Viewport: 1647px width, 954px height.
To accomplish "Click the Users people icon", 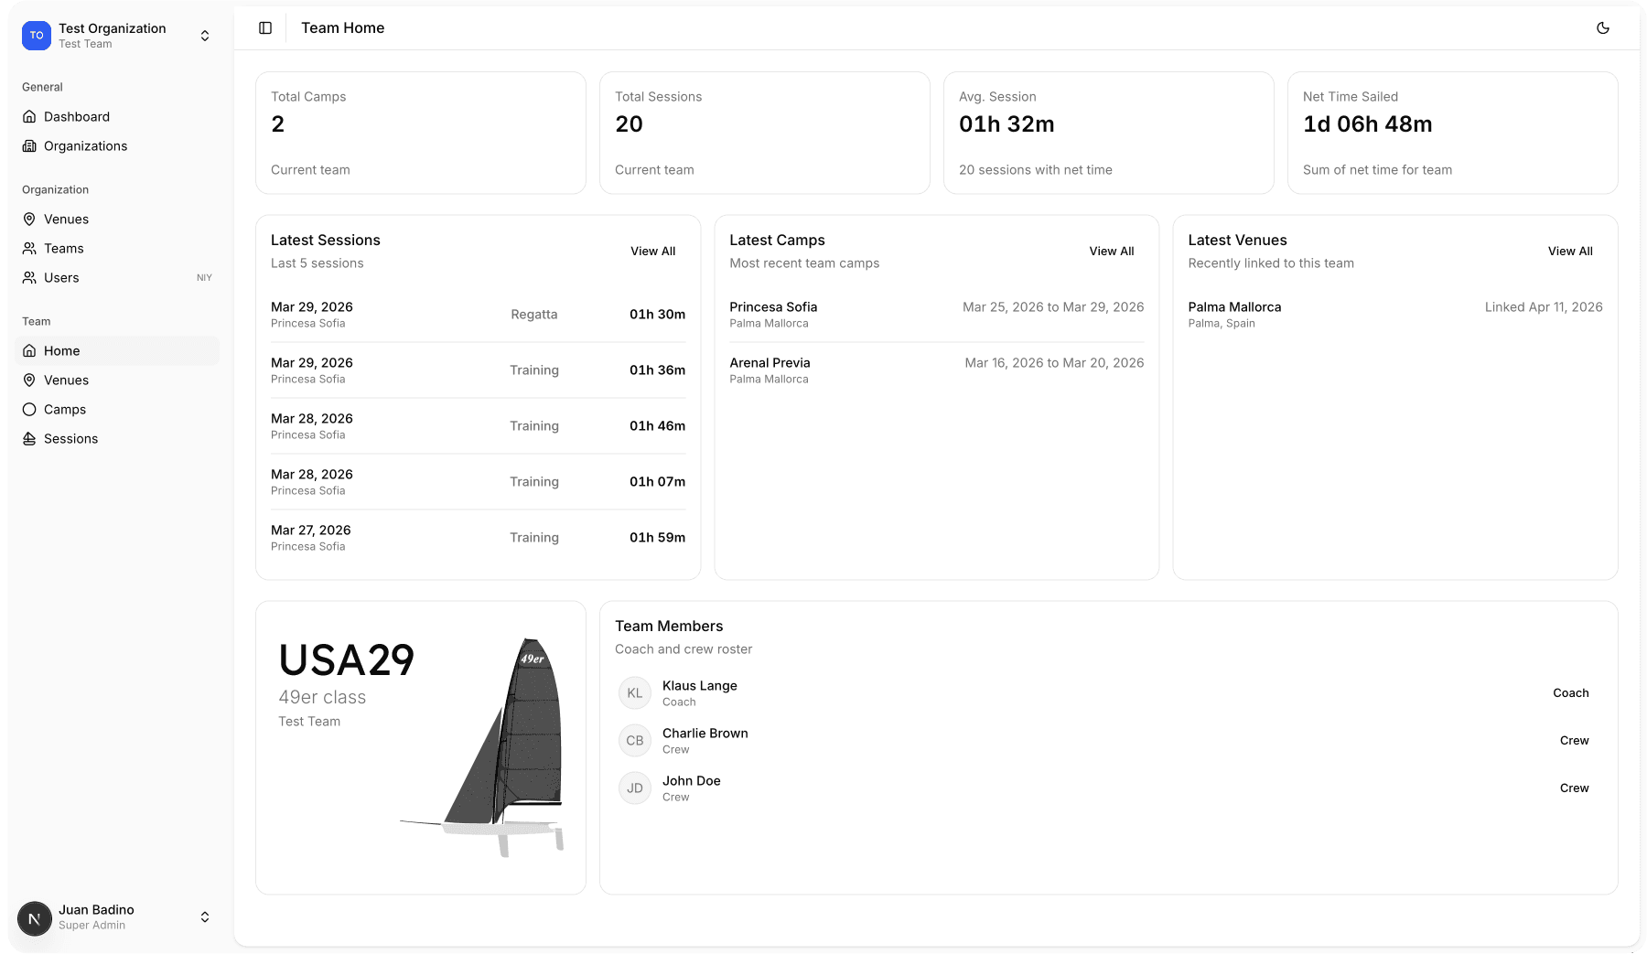I will click(x=29, y=278).
